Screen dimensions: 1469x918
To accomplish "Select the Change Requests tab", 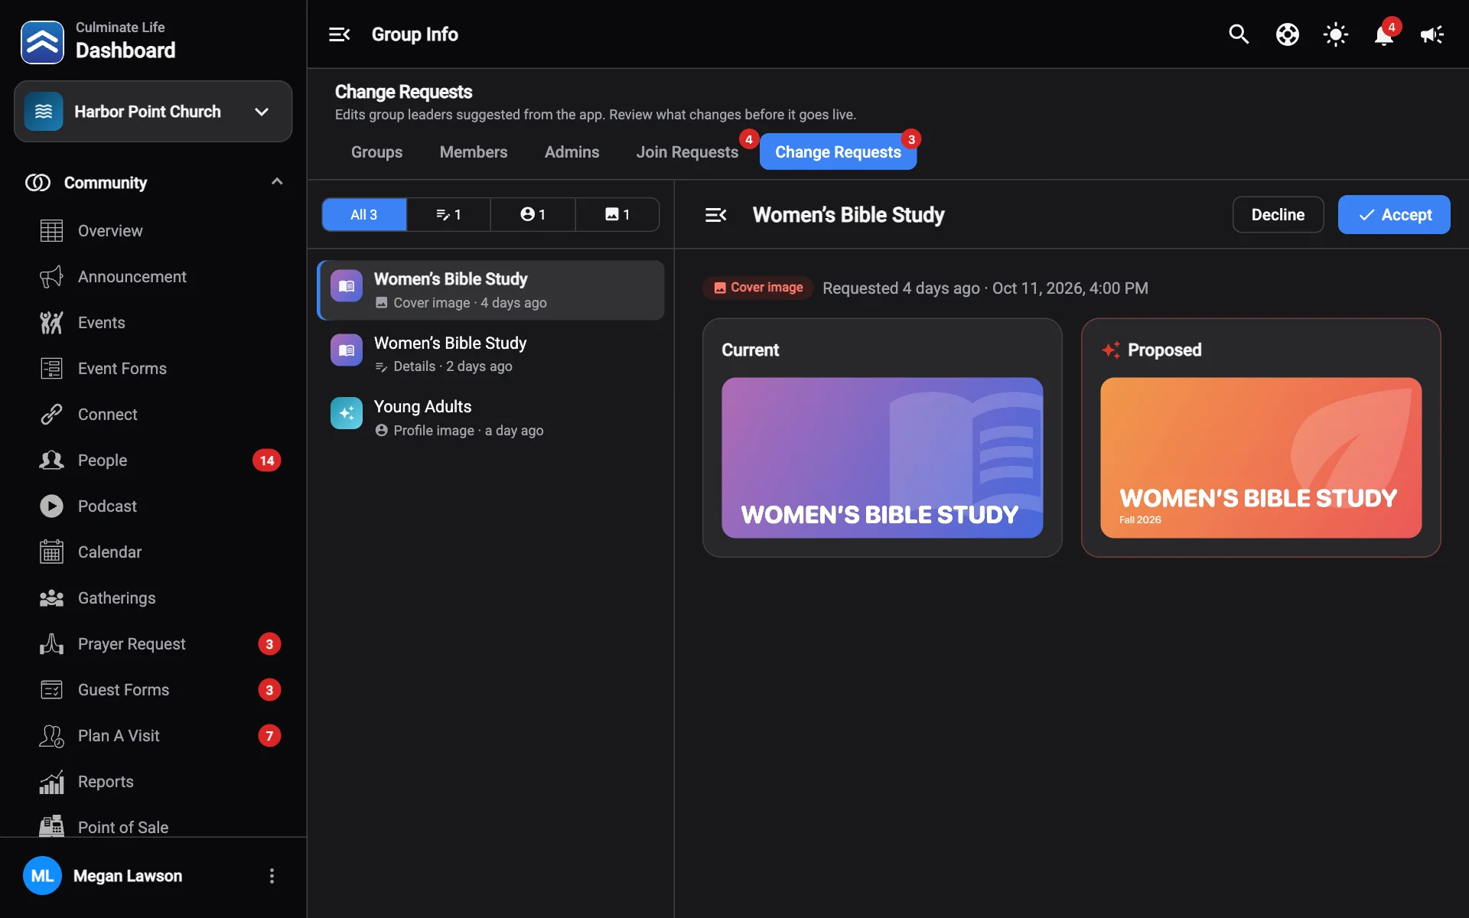I will [x=838, y=152].
